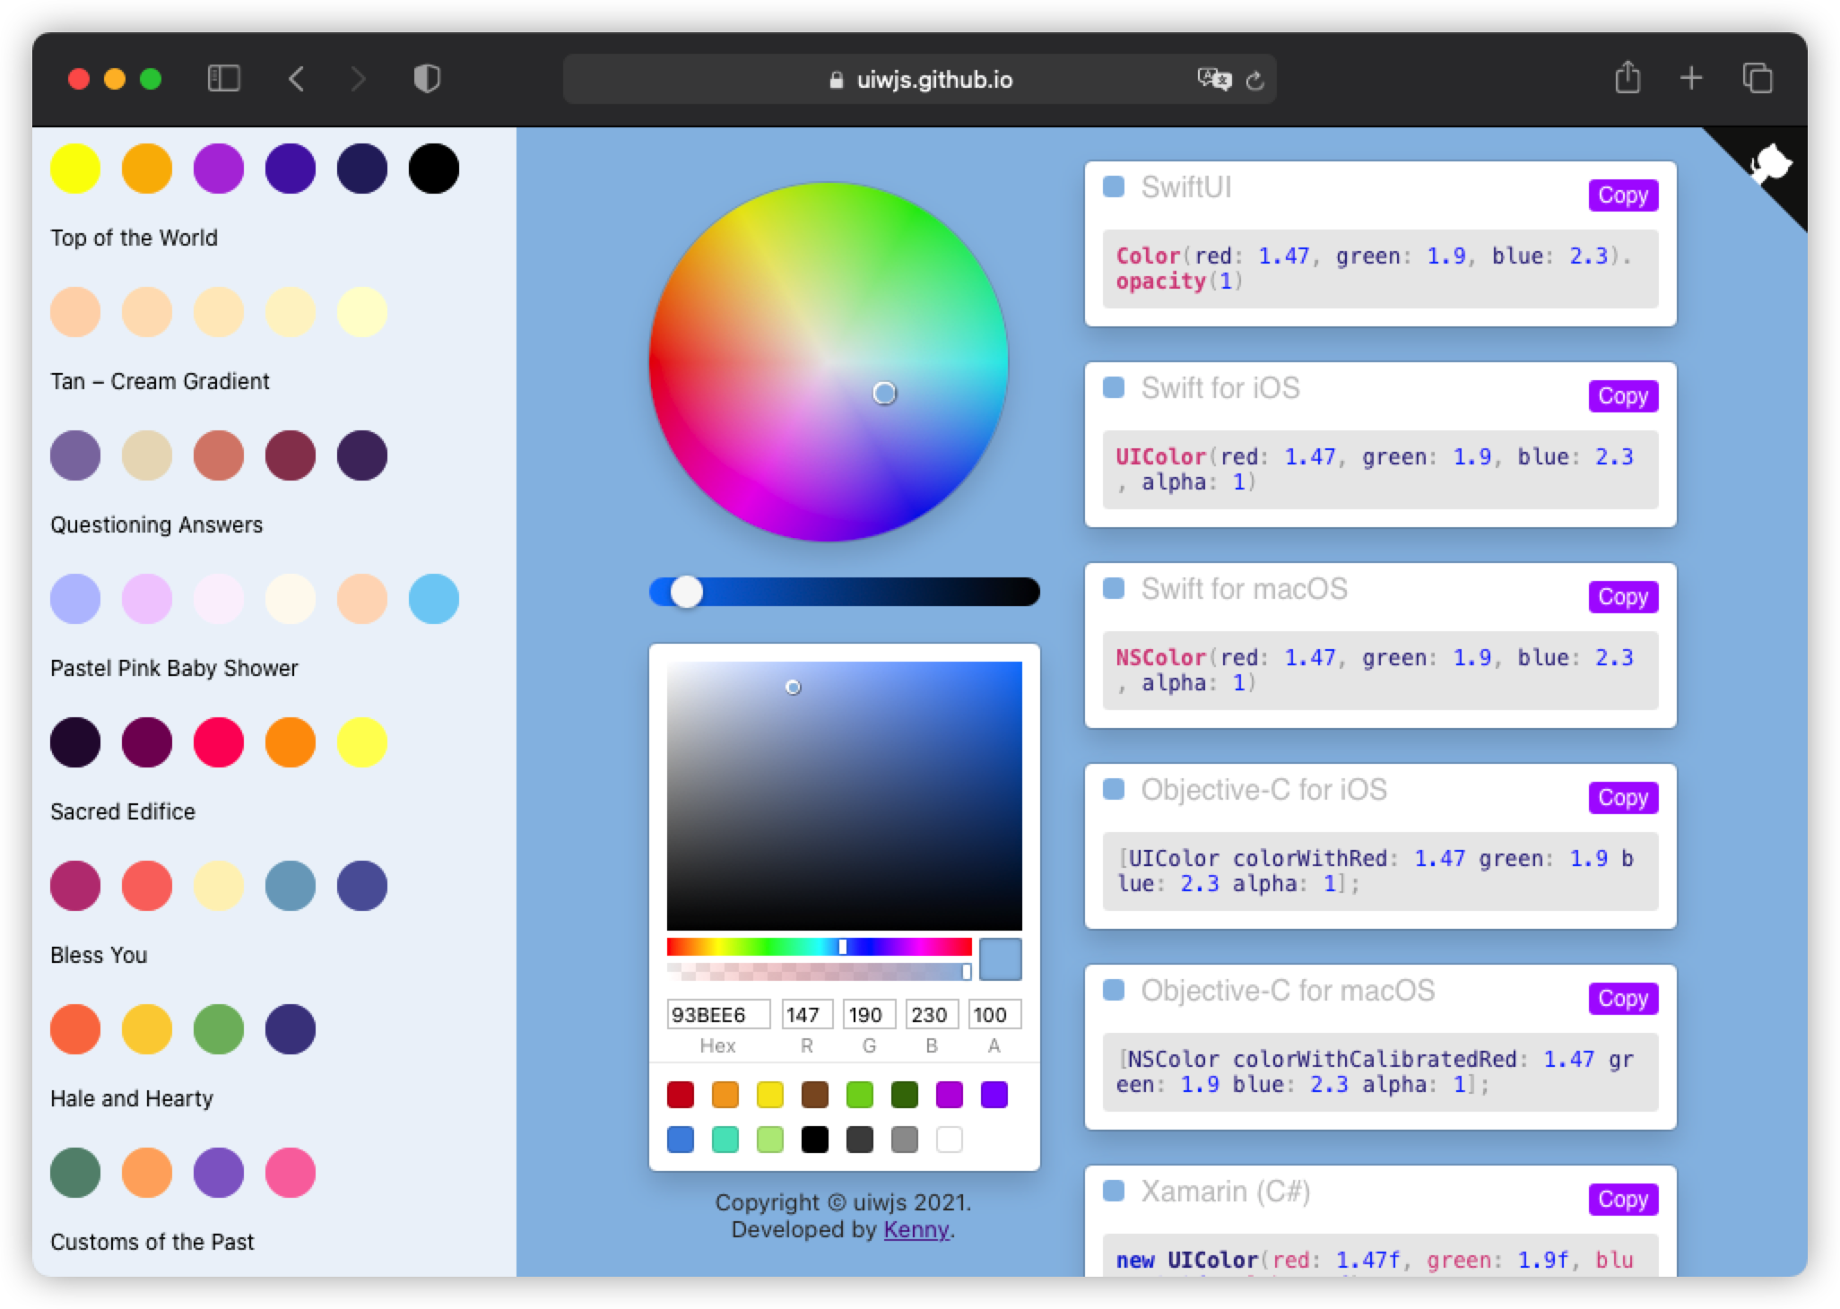Viewport: 1840px width, 1309px height.
Task: Click inside the Hex input field
Action: tap(717, 1014)
